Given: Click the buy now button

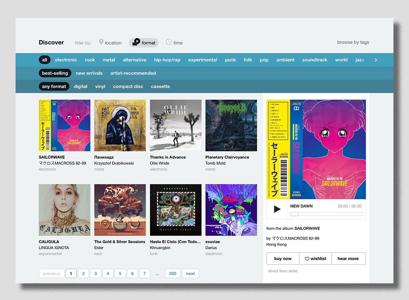Looking at the screenshot, I should pos(283,258).
